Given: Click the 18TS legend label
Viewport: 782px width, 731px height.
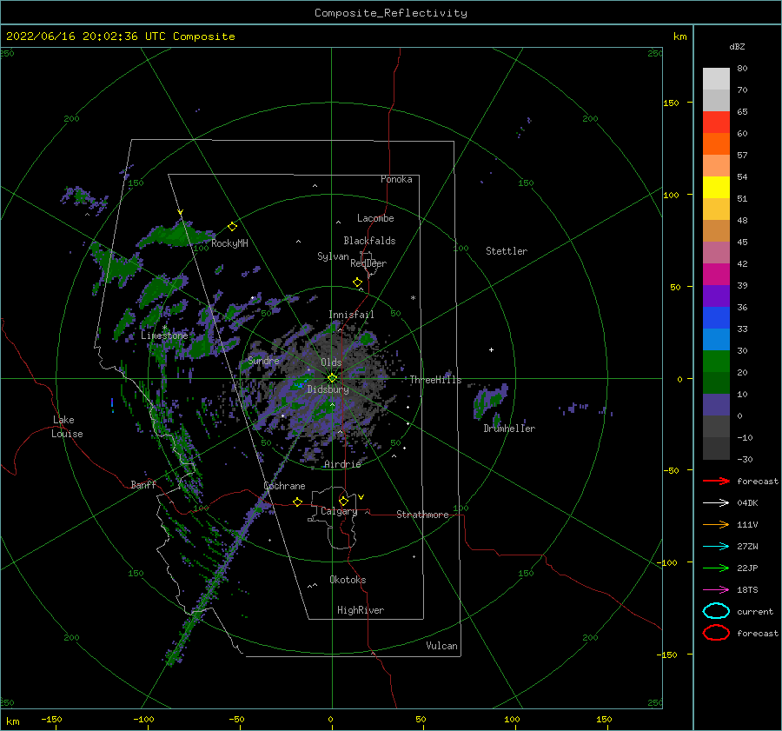Looking at the screenshot, I should (x=747, y=590).
